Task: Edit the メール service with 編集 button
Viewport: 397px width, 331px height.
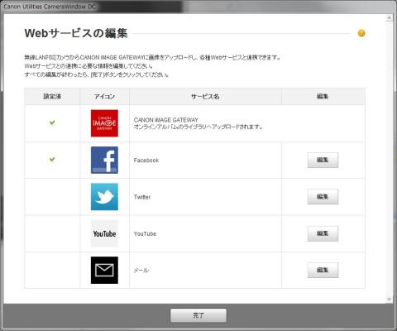Action: click(x=323, y=270)
